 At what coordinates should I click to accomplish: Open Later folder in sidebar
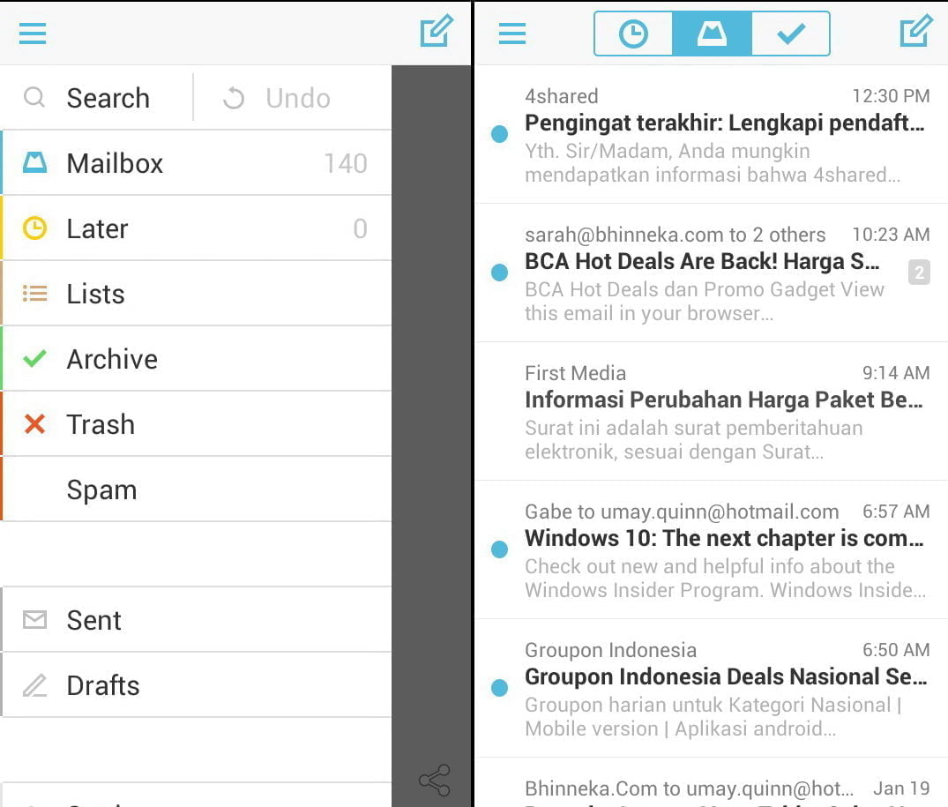(x=196, y=228)
